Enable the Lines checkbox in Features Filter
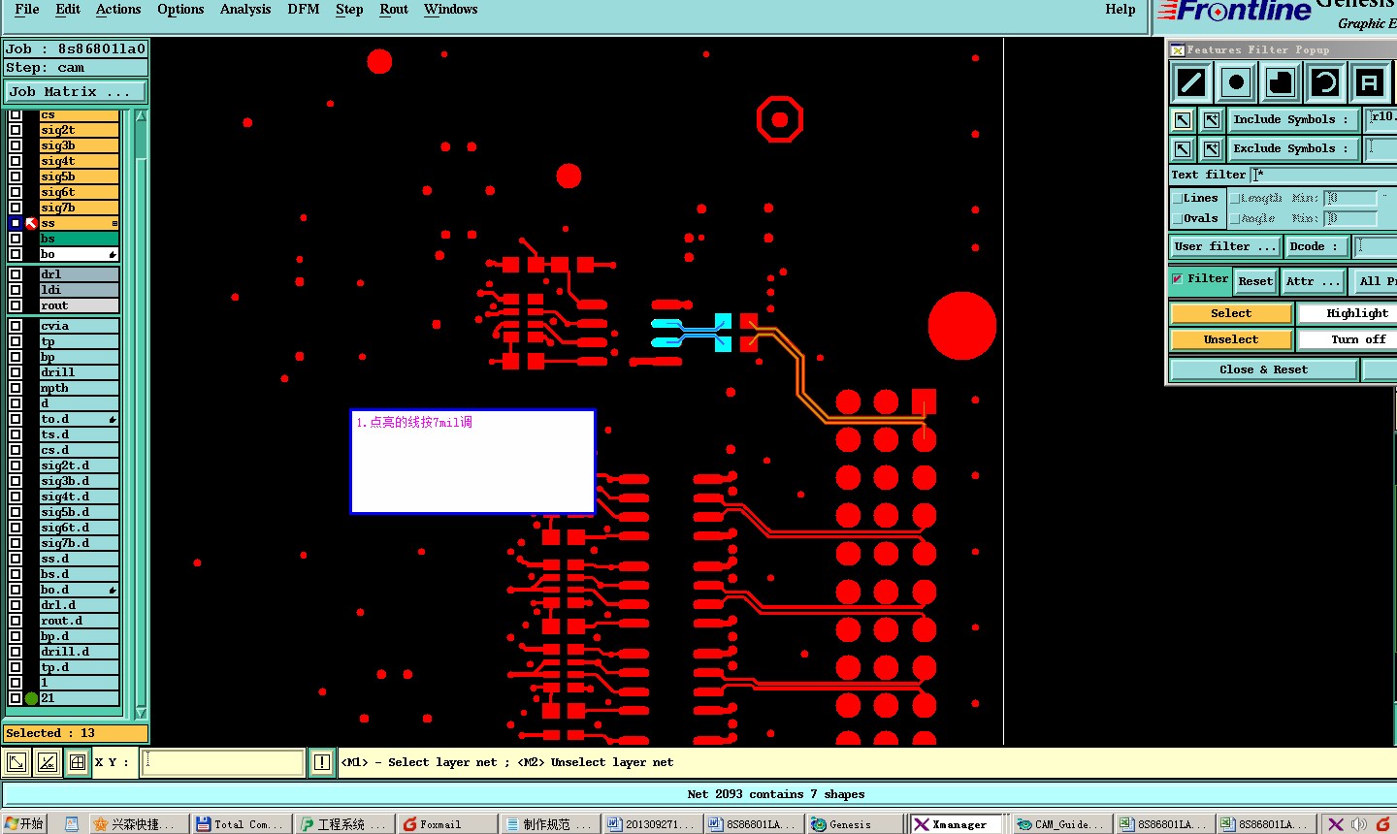 click(x=1177, y=199)
